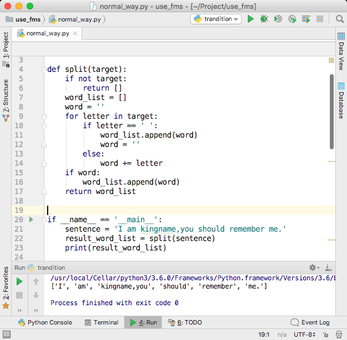Open Search Everywhere magnifier icon
This screenshot has width=347, height=340.
(x=339, y=19)
